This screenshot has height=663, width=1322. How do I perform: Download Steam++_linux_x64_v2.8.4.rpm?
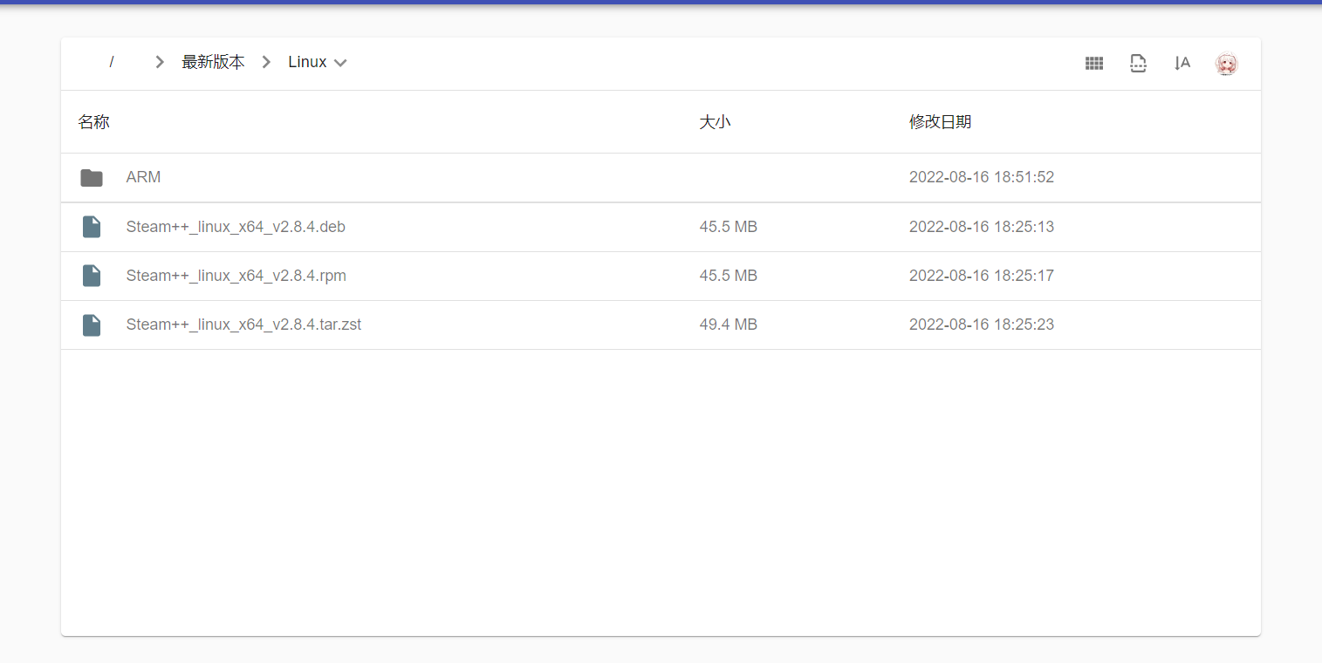pos(236,276)
